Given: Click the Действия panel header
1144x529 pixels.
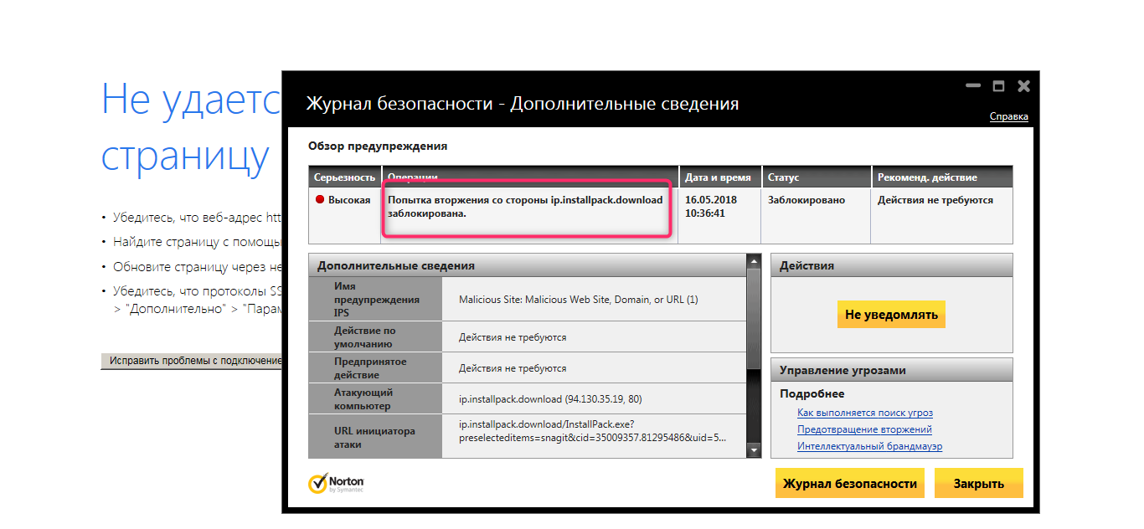Looking at the screenshot, I should coord(891,265).
